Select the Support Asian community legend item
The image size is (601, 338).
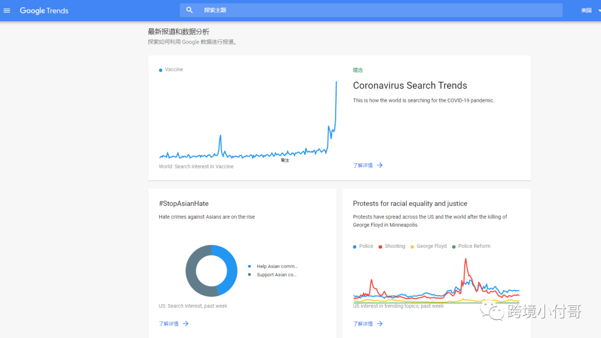(276, 275)
